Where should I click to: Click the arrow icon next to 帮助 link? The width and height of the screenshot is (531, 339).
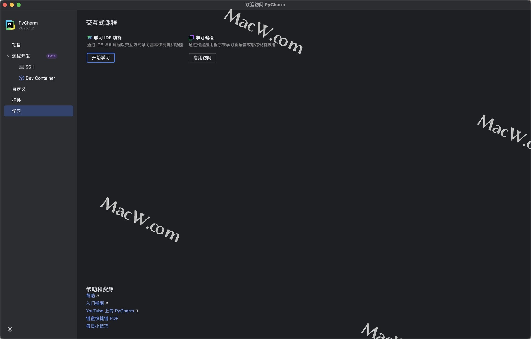(x=98, y=296)
